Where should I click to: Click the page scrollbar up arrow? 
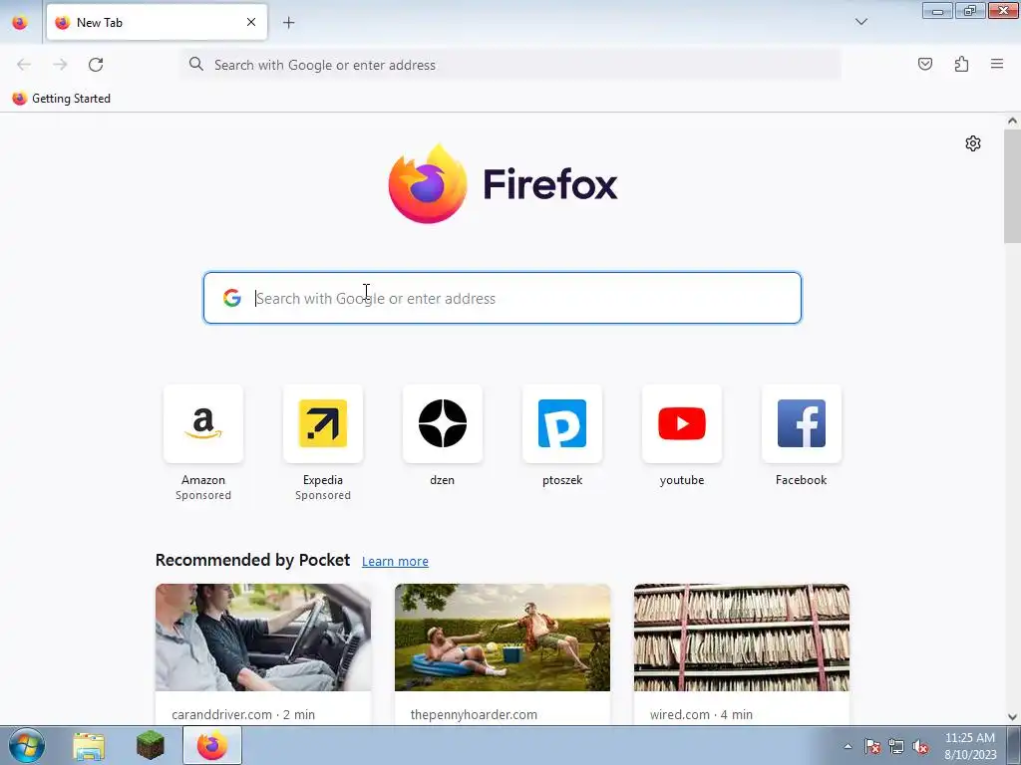coord(1012,121)
